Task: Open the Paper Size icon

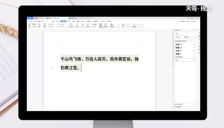Action: 77,25
